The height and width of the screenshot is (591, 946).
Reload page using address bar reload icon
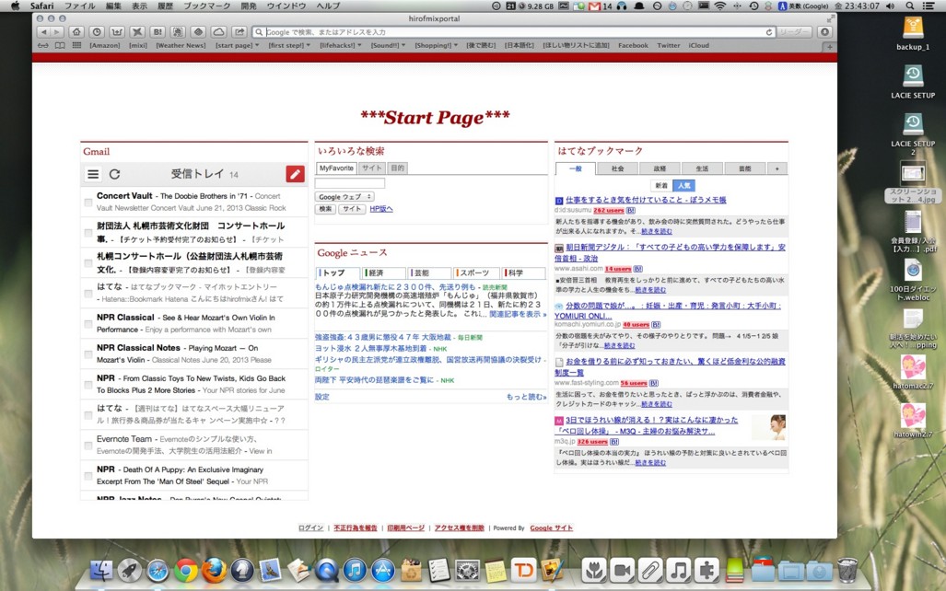tap(768, 32)
